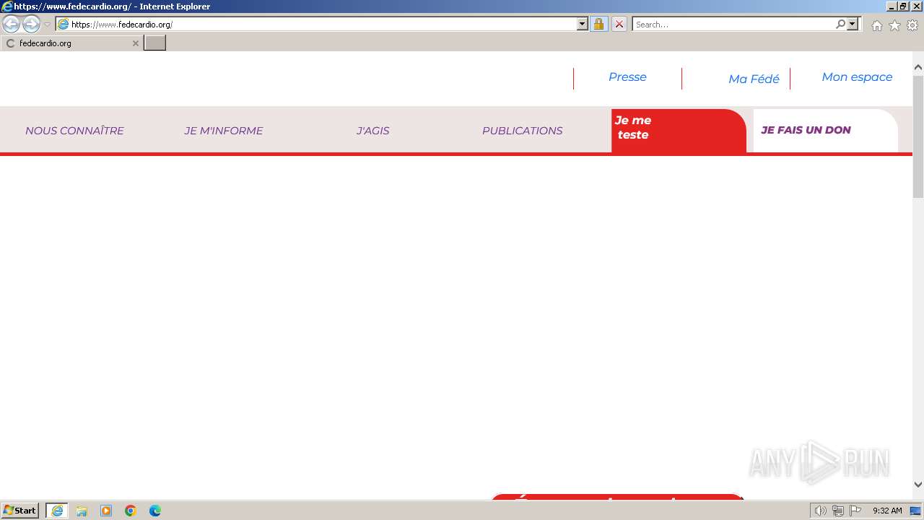Stop page loading with the X button

(619, 24)
